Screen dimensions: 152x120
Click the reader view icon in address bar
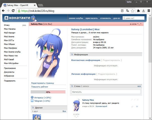[x=122, y=11]
